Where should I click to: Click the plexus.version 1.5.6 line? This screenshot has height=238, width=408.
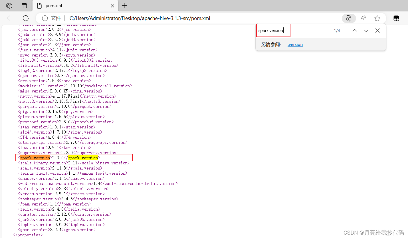click(x=61, y=117)
